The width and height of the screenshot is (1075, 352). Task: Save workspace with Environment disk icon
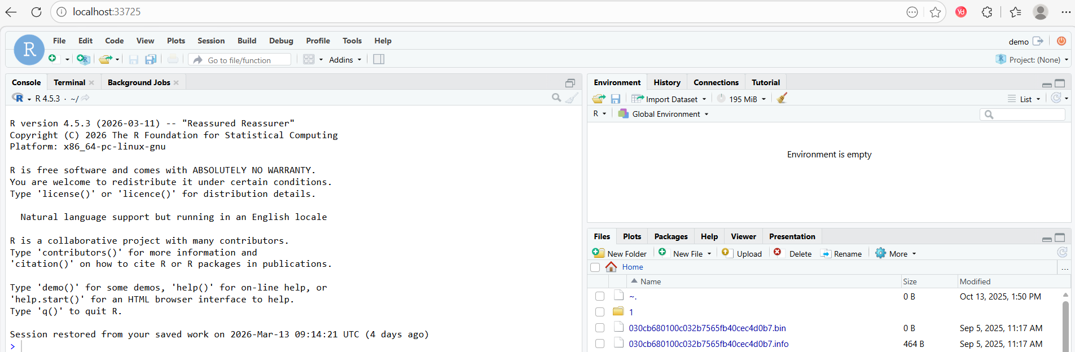[616, 99]
